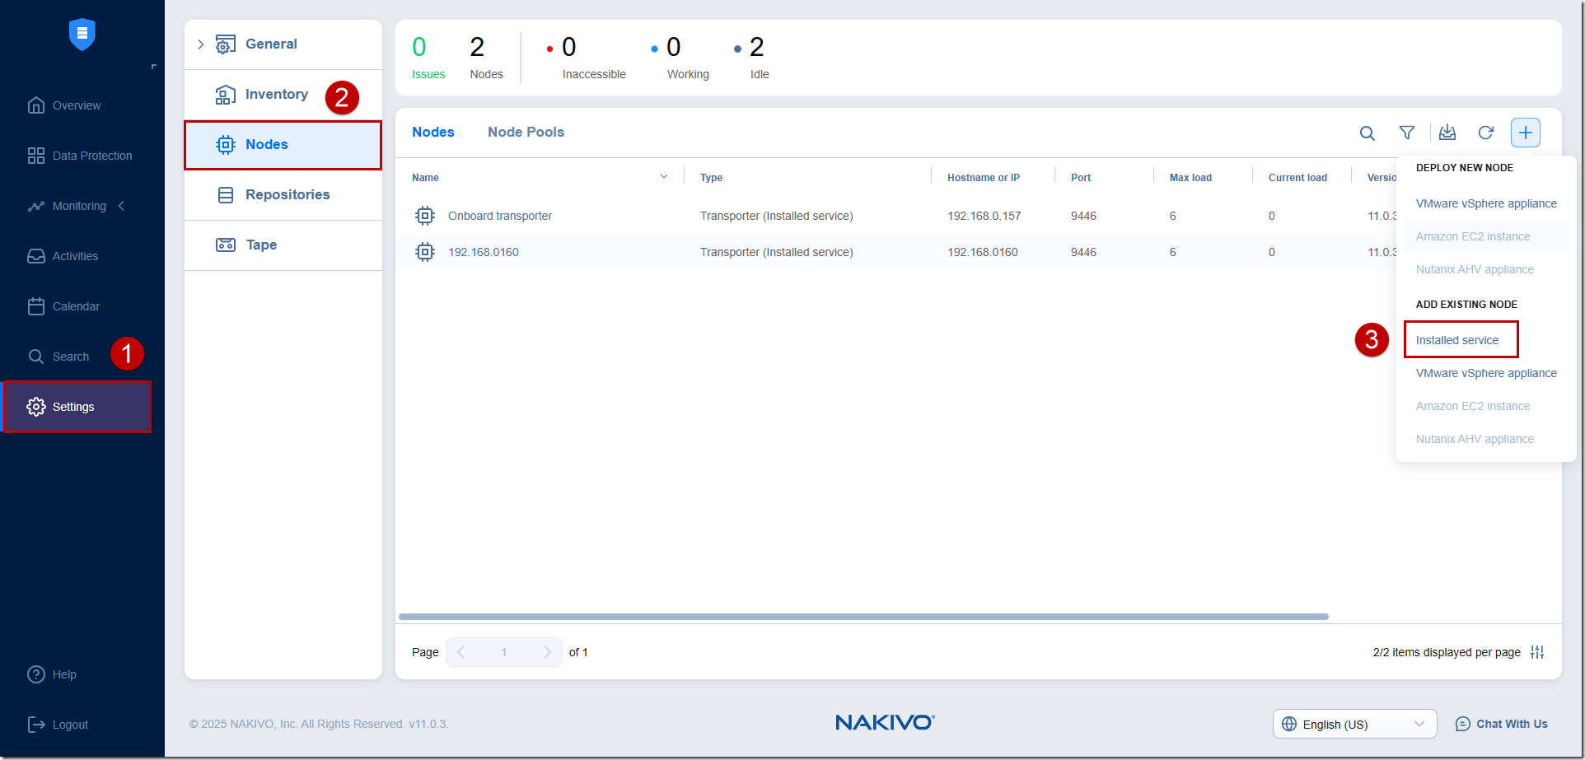Click the search magnifier icon in nodes toolbar

(1368, 133)
